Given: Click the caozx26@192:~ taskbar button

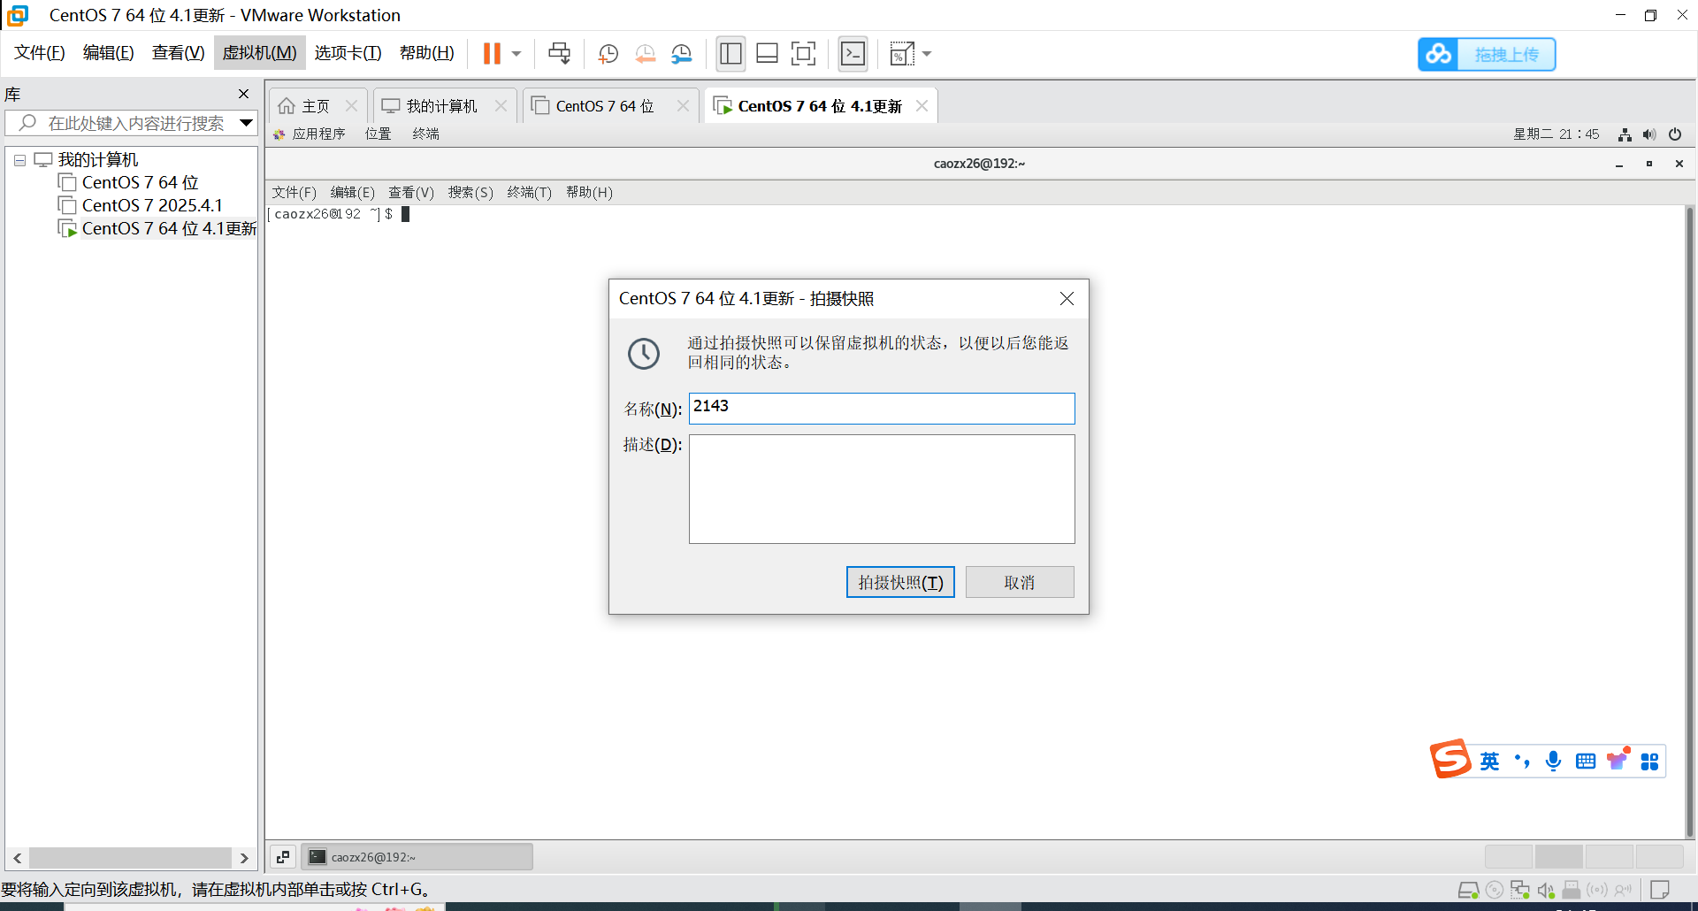Looking at the screenshot, I should [x=417, y=856].
